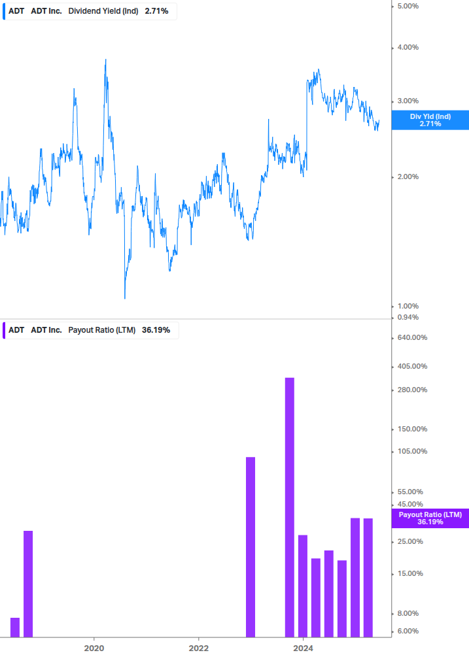The width and height of the screenshot is (469, 657).
Task: Click the purple Payout Ratio (LTM) 36.19% tag
Action: point(430,518)
